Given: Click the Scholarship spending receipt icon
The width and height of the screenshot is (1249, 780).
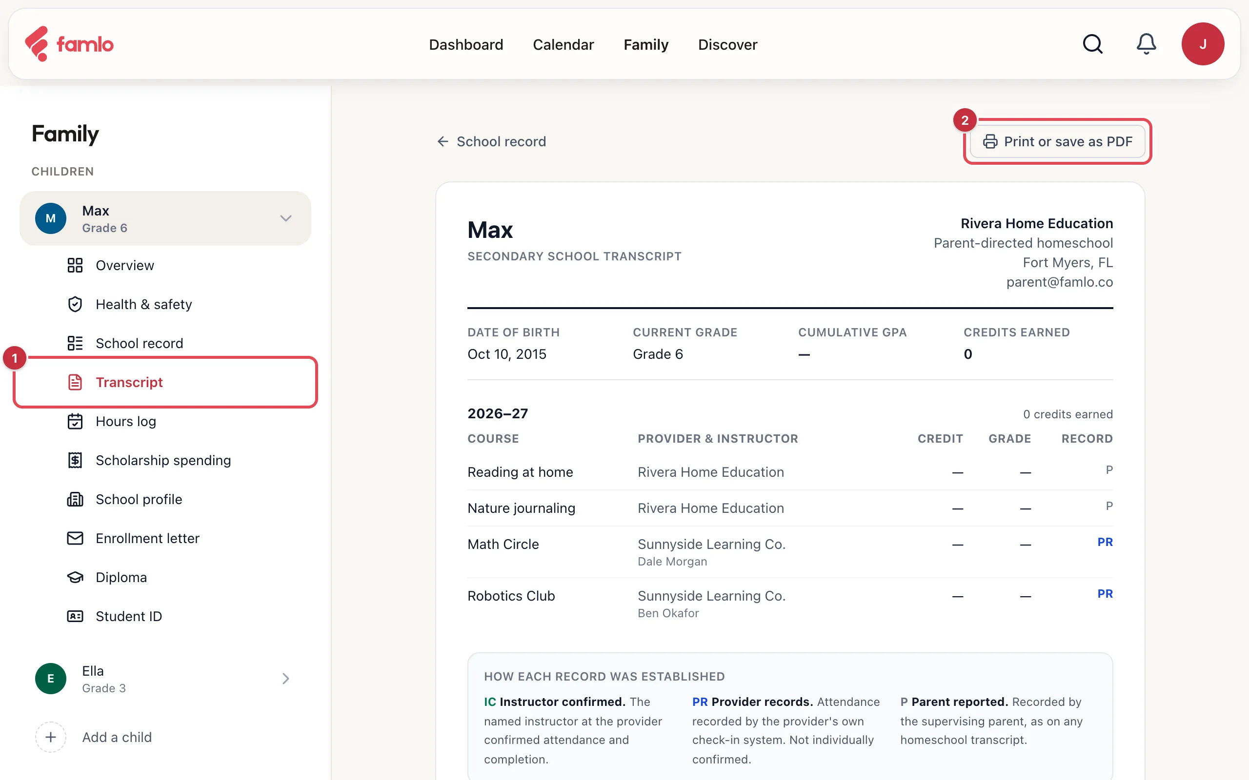Looking at the screenshot, I should pos(75,460).
